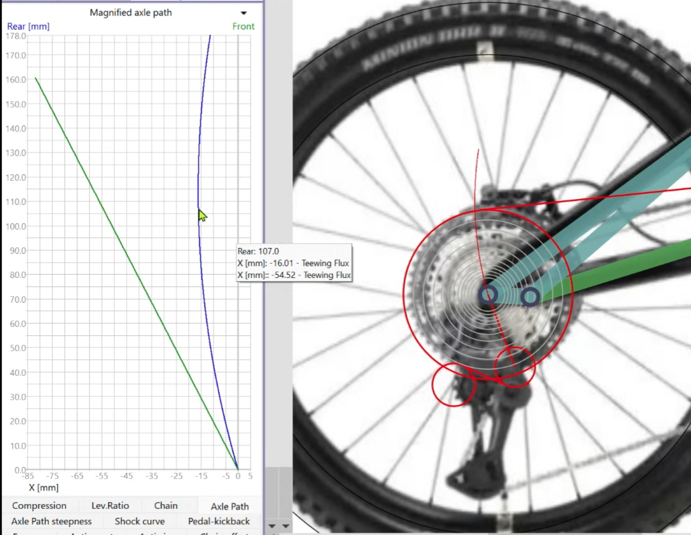Switch to the Pedal-kickback tab
This screenshot has height=535, width=691.
[219, 521]
